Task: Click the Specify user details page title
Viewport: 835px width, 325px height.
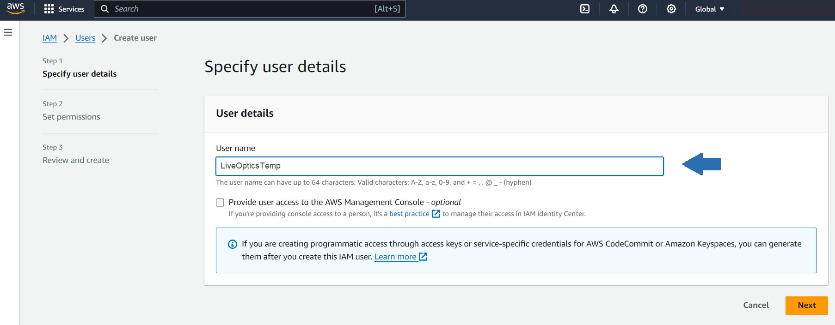Action: click(275, 67)
